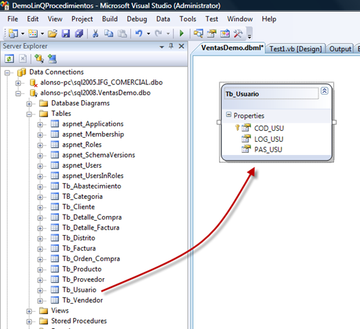Switch to the Output tab
The height and width of the screenshot is (329, 360).
tap(340, 49)
